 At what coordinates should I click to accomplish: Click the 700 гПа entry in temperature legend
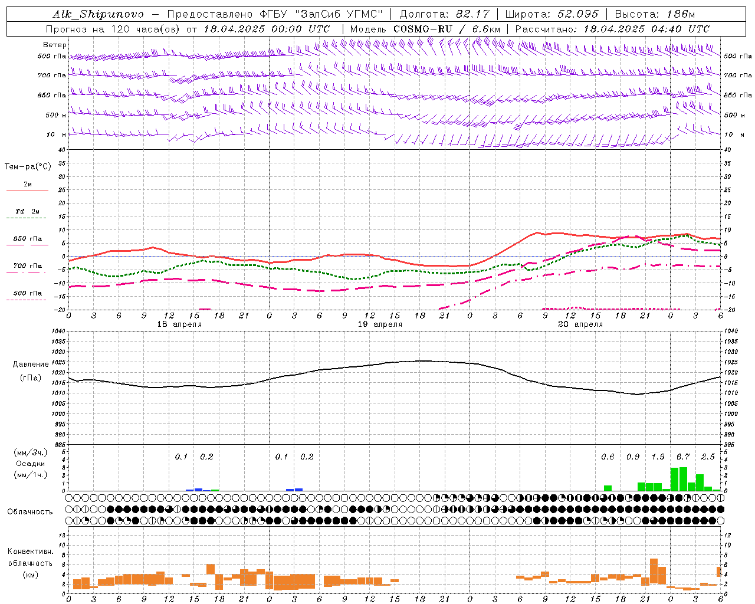[x=27, y=266]
